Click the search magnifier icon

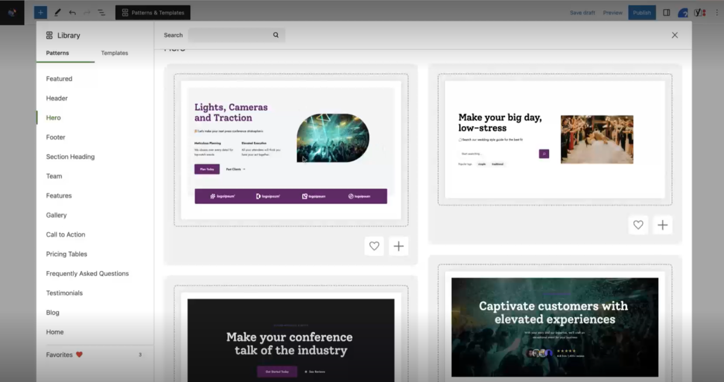click(x=276, y=35)
